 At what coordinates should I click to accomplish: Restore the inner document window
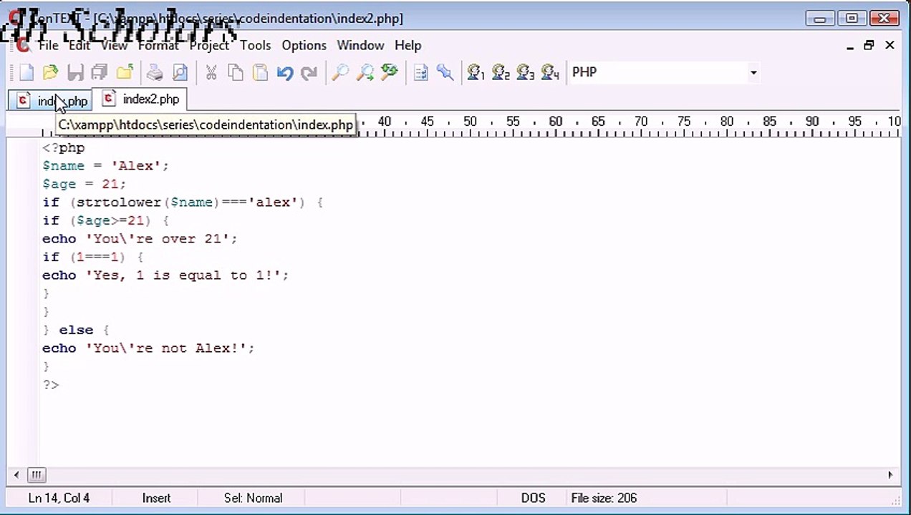click(x=869, y=45)
